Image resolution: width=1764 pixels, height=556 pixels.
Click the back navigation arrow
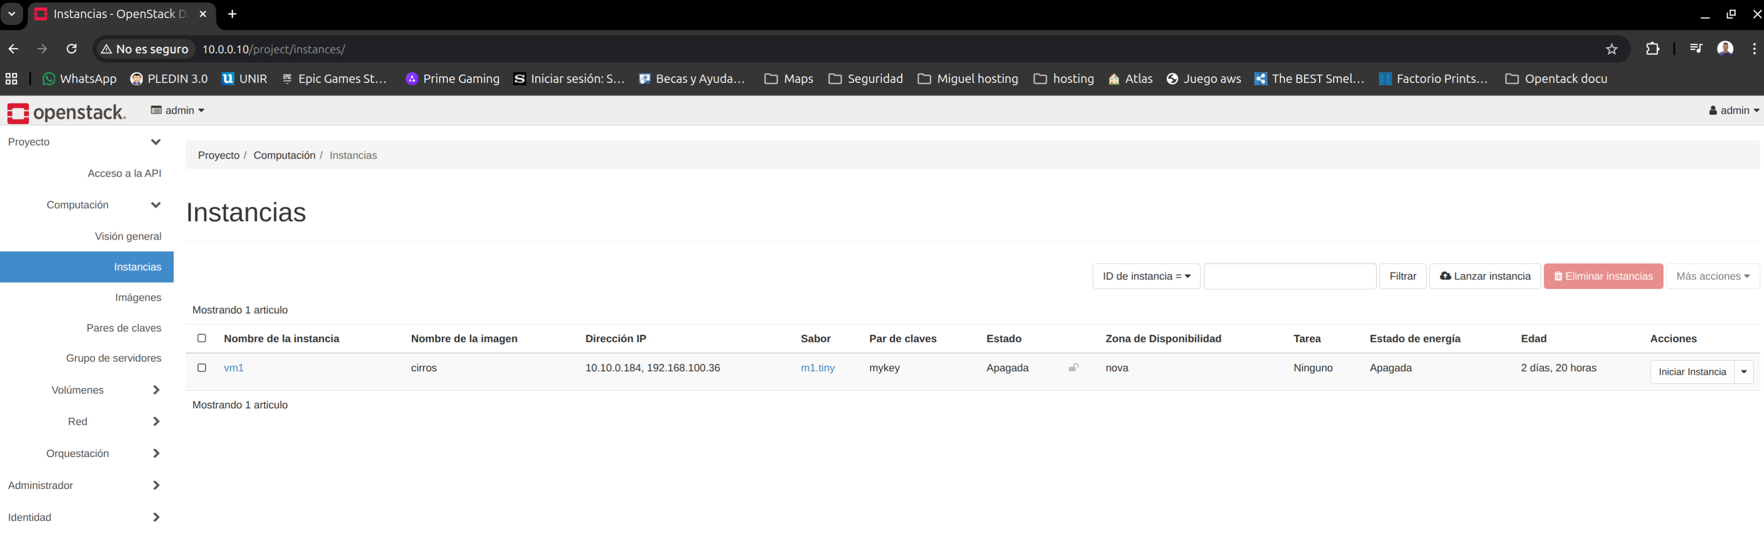(14, 49)
